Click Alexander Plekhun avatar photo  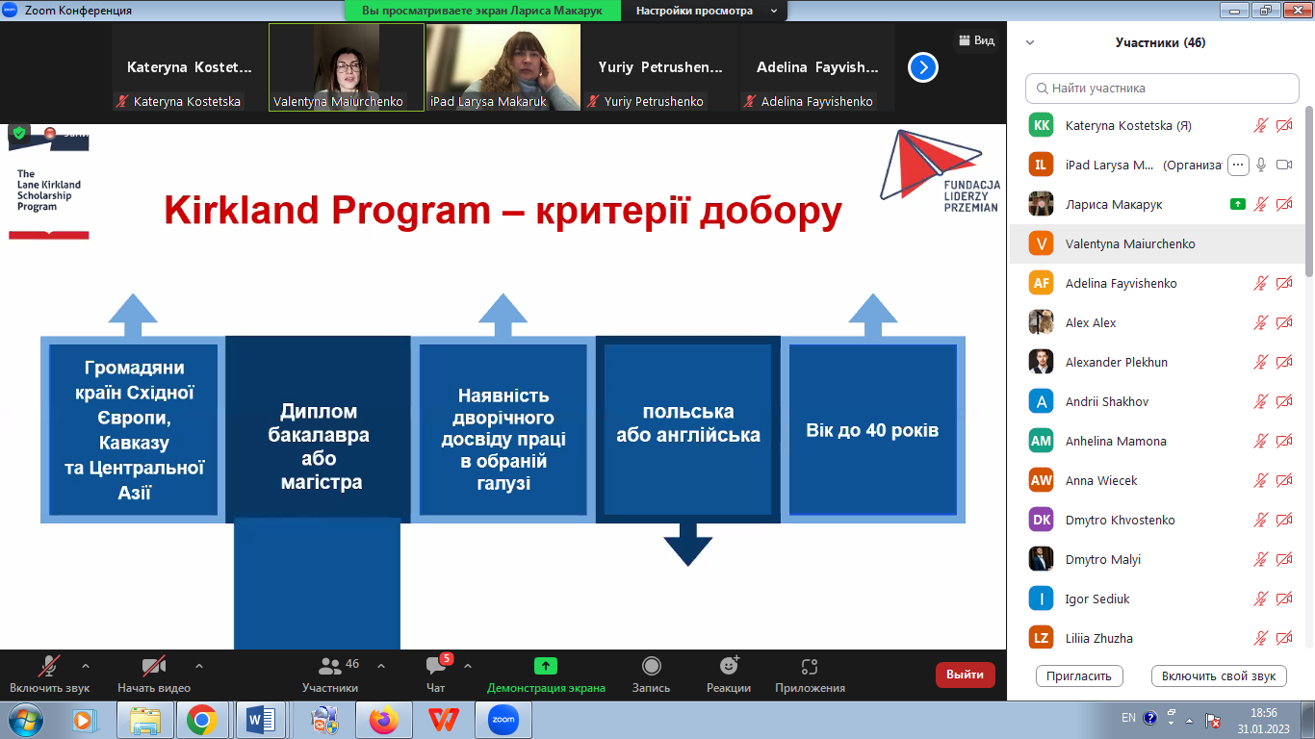[x=1041, y=362]
